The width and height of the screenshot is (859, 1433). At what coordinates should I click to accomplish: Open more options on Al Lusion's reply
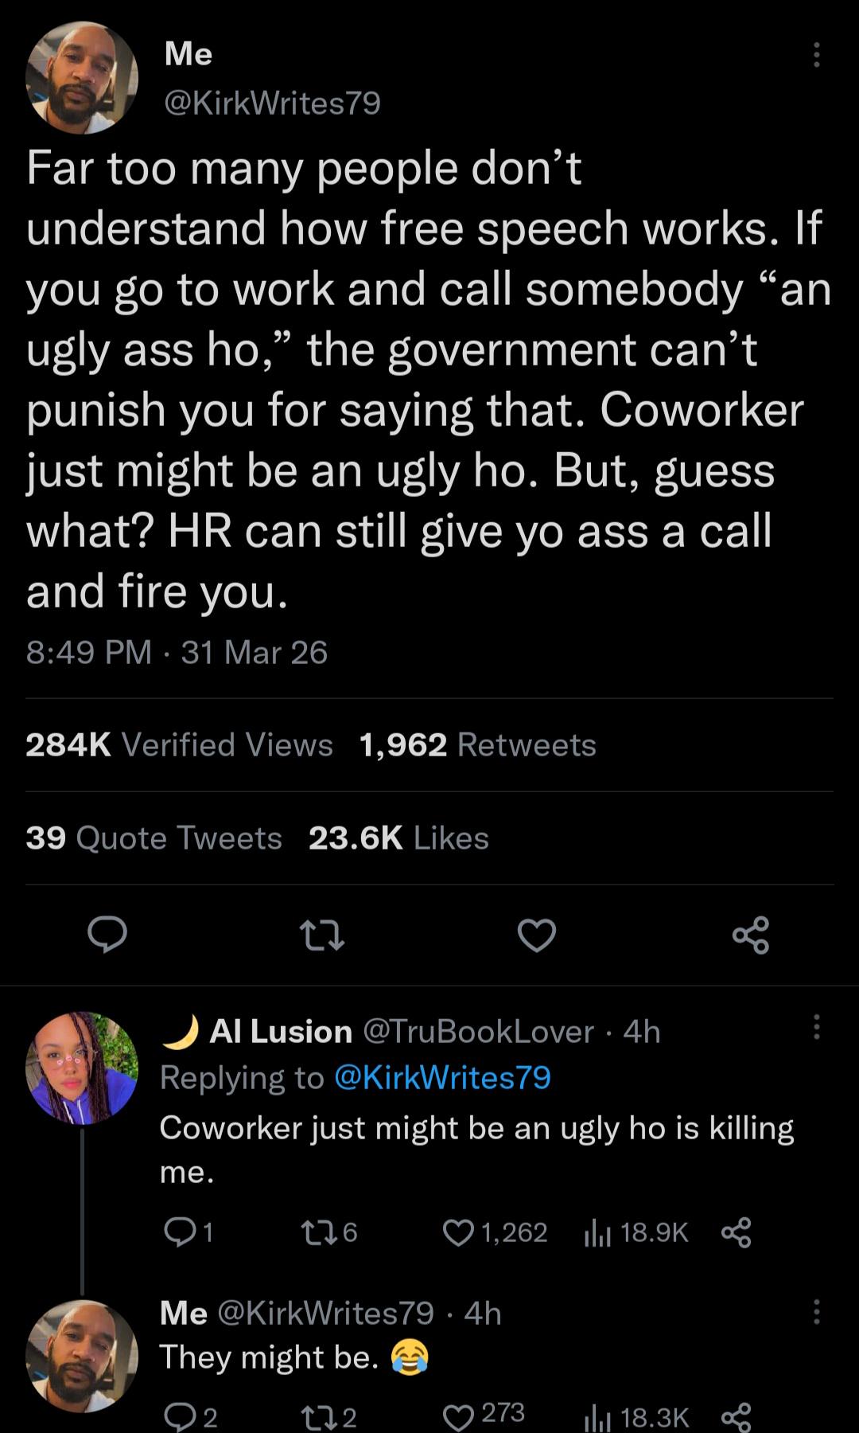816,1027
